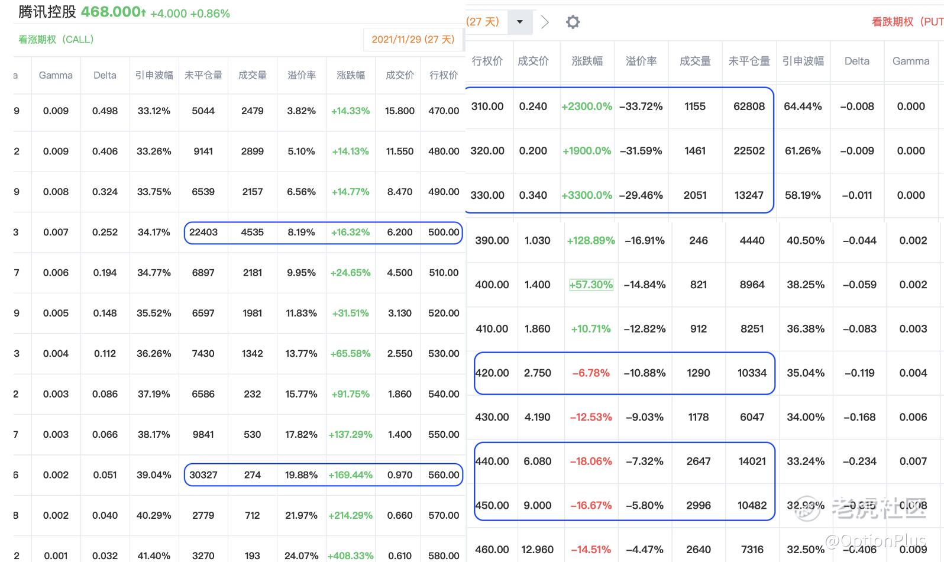Click the put-side volume column header

click(x=695, y=61)
